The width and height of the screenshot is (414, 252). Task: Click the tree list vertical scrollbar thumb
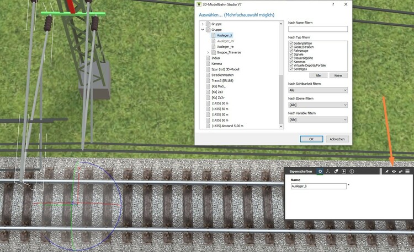(x=281, y=99)
